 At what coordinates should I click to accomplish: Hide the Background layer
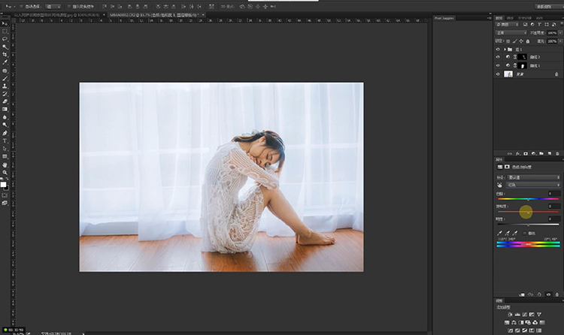coord(498,74)
